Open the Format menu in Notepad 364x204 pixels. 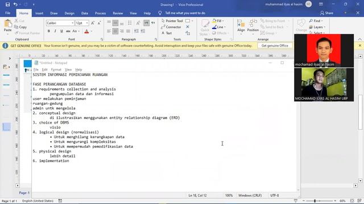(x=56, y=70)
